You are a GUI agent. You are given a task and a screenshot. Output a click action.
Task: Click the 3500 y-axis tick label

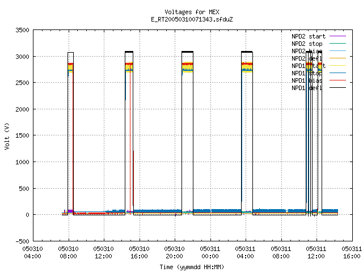(23, 30)
